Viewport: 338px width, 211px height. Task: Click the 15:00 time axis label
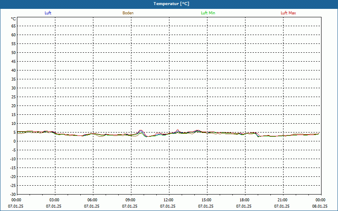207,200
